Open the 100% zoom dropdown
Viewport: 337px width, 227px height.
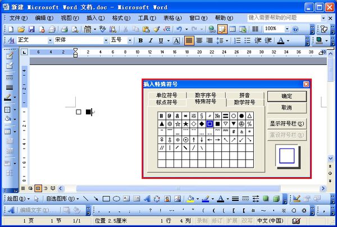click(287, 29)
